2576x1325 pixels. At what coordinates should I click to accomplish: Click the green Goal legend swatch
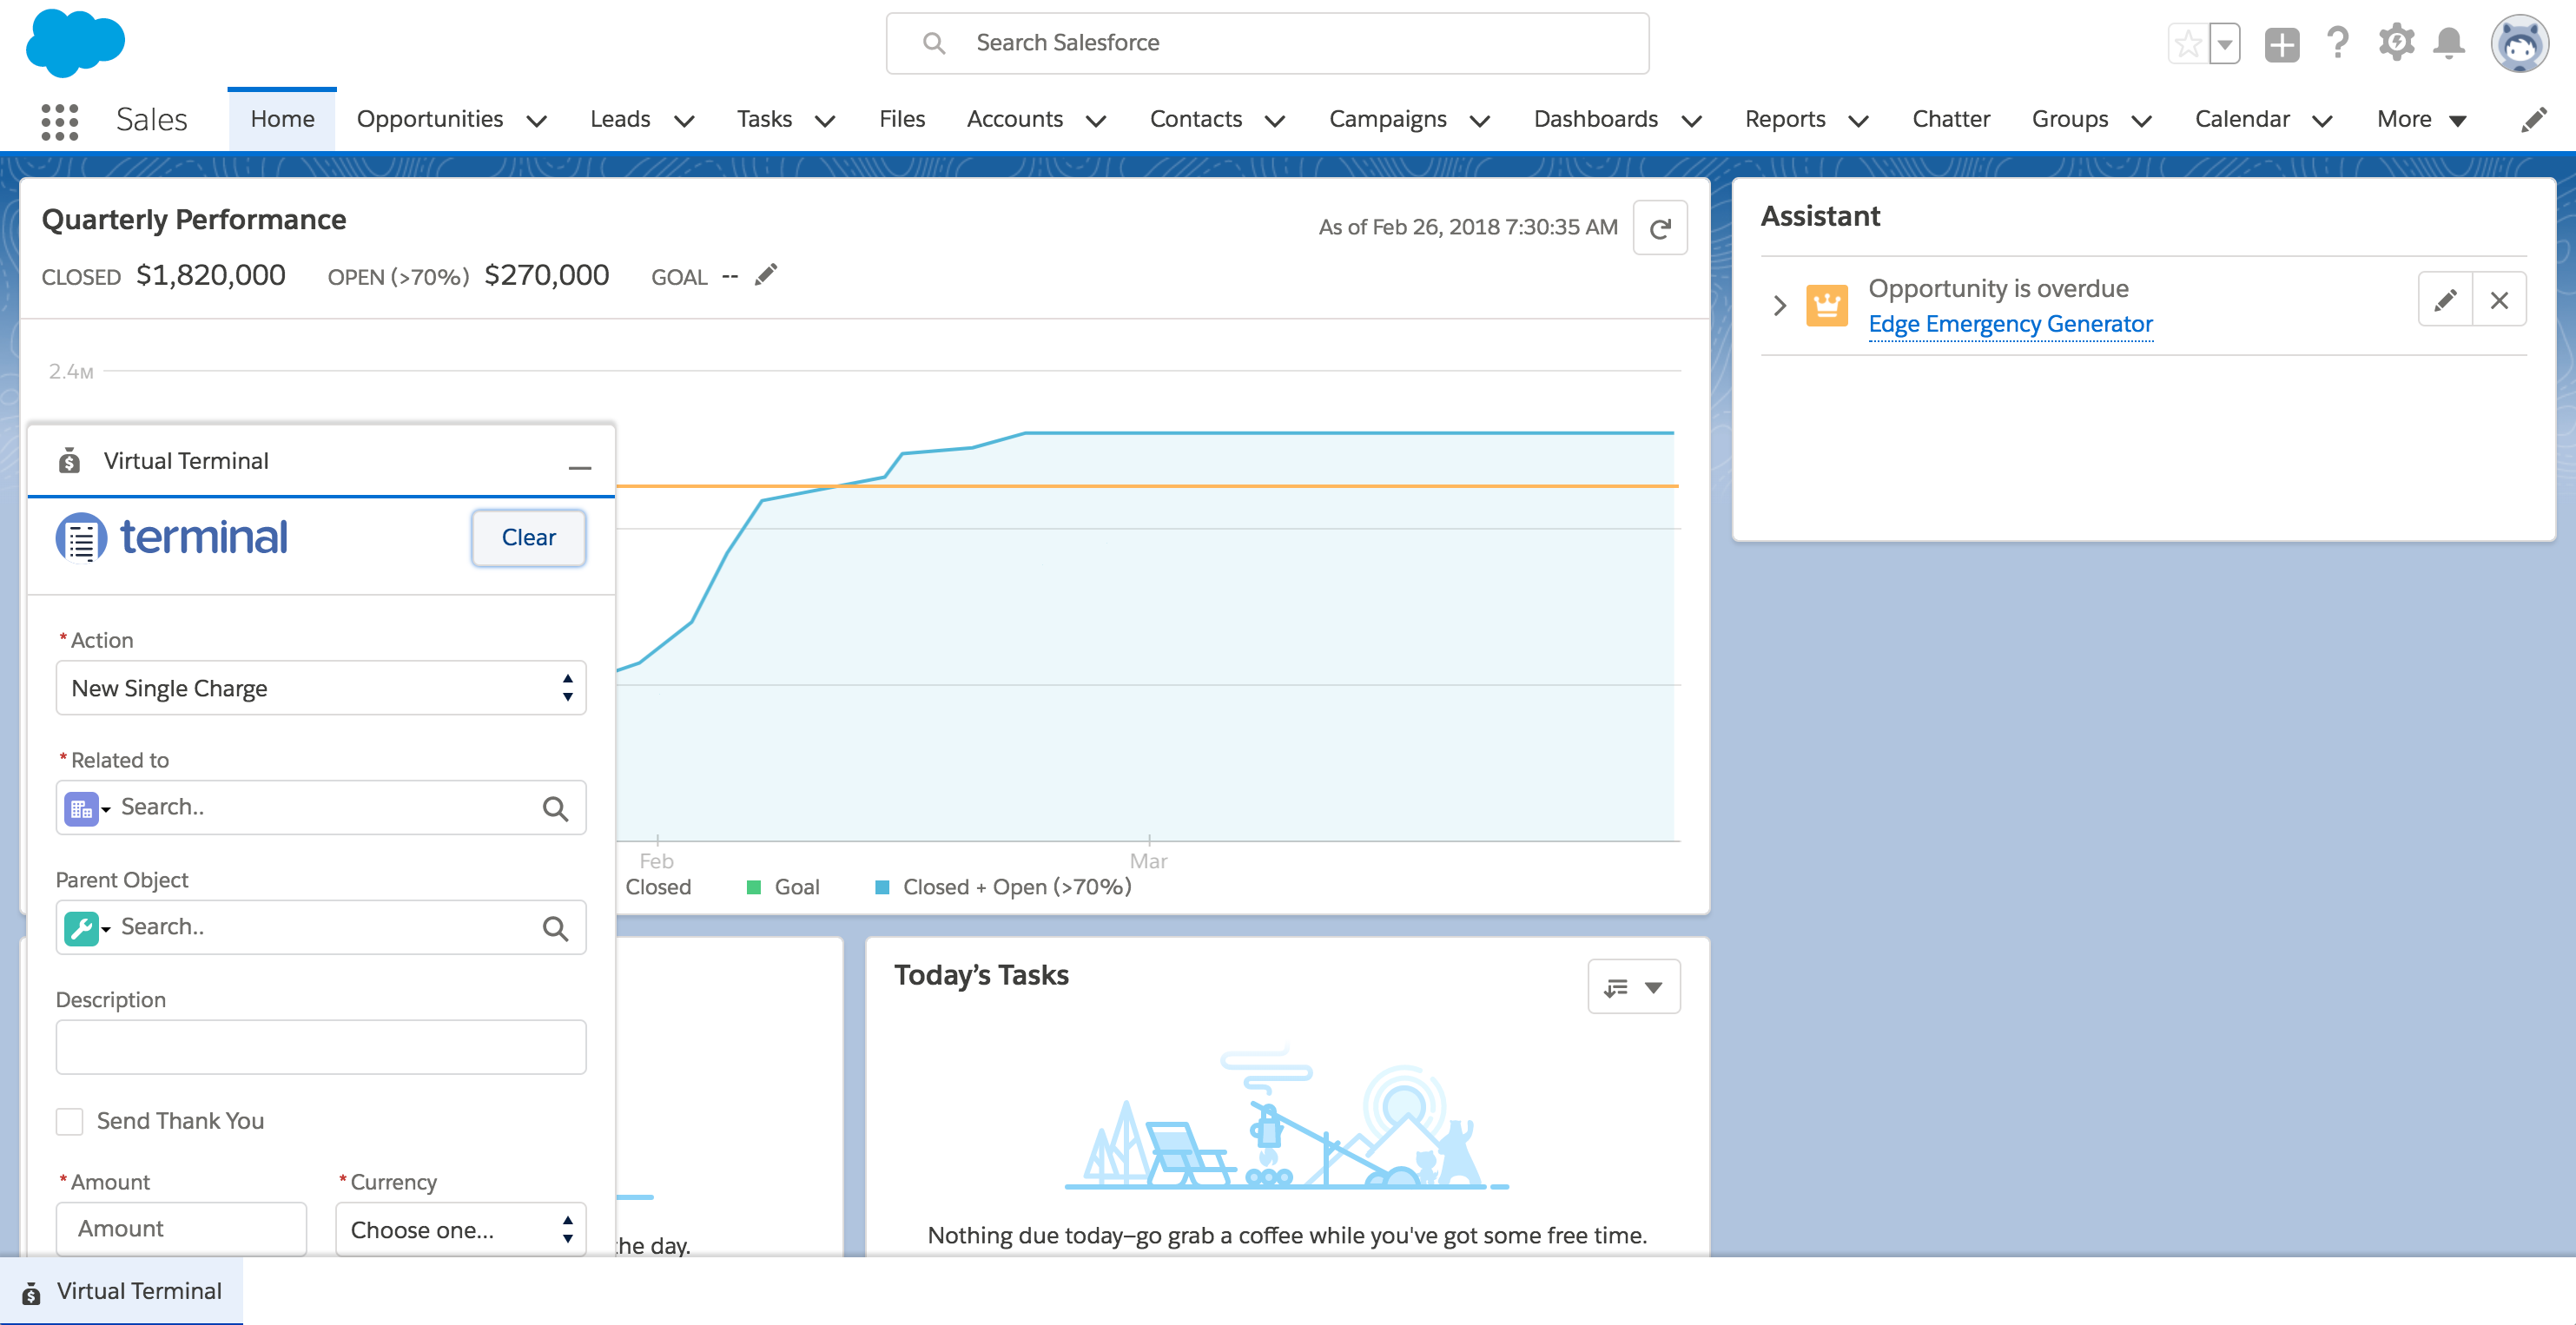click(754, 887)
